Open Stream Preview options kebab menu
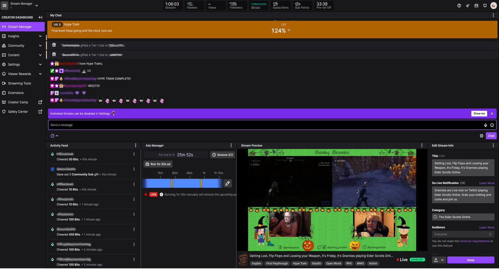 [x=422, y=145]
